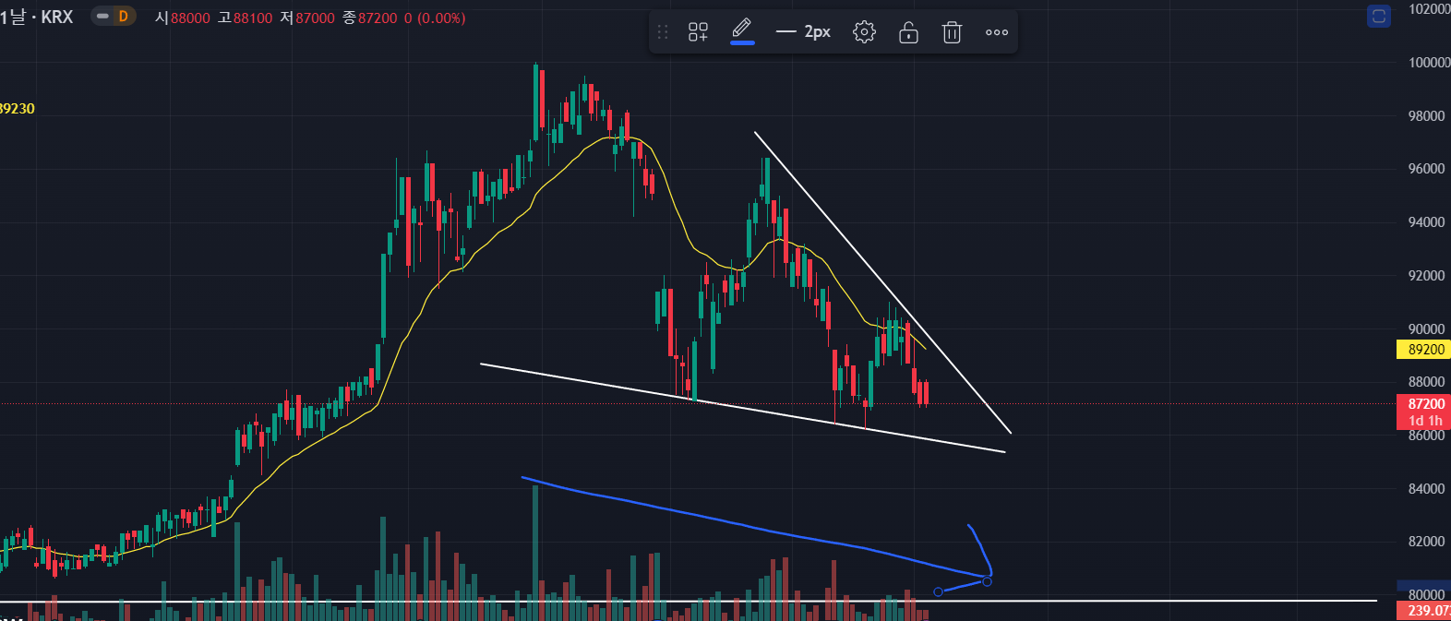The width and height of the screenshot is (1451, 621).
Task: Click the 96000 price scale value
Action: [1427, 169]
